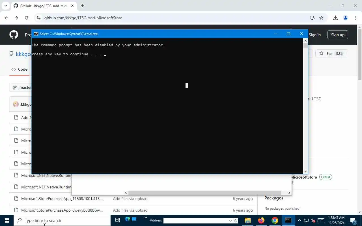Click 'No packages published' text

[282, 208]
